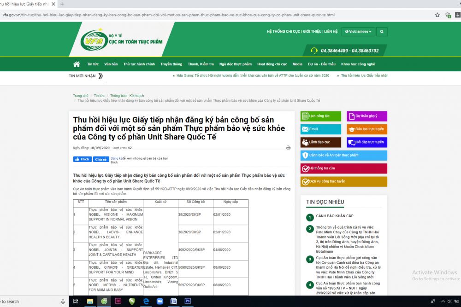This screenshot has width=461, height=307.
Task: Open article about công văn to Cơ quan Cảnh sát
Action: pyautogui.click(x=348, y=267)
